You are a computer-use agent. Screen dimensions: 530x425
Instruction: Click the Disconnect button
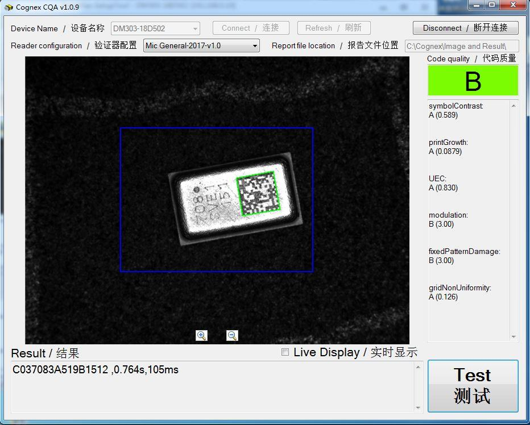465,28
